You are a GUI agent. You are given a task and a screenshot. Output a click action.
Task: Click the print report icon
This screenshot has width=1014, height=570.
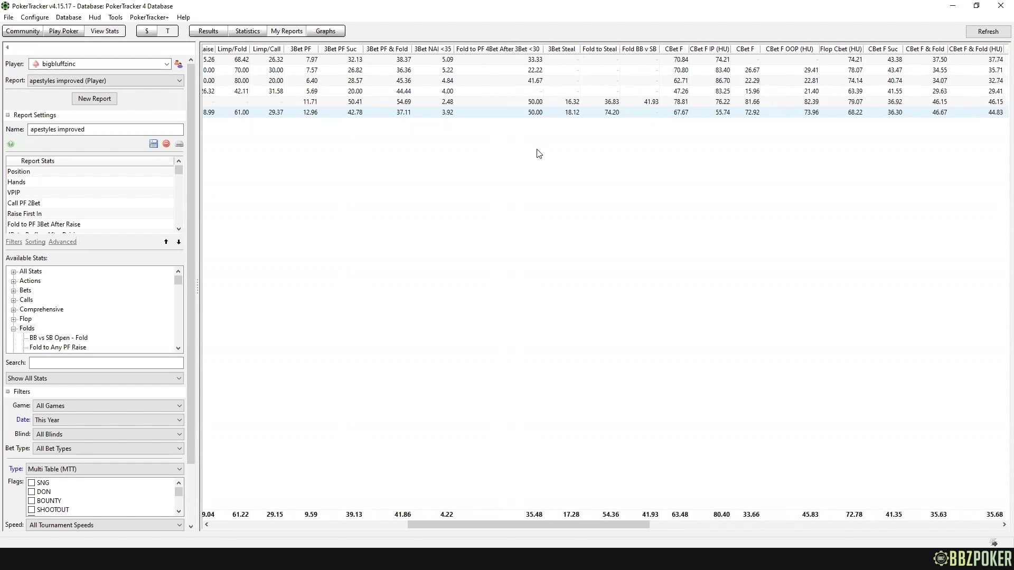(179, 144)
